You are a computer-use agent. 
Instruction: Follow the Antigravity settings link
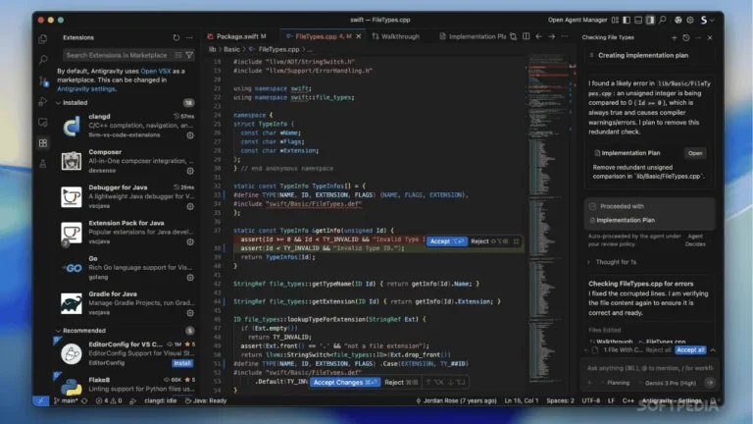click(x=86, y=89)
